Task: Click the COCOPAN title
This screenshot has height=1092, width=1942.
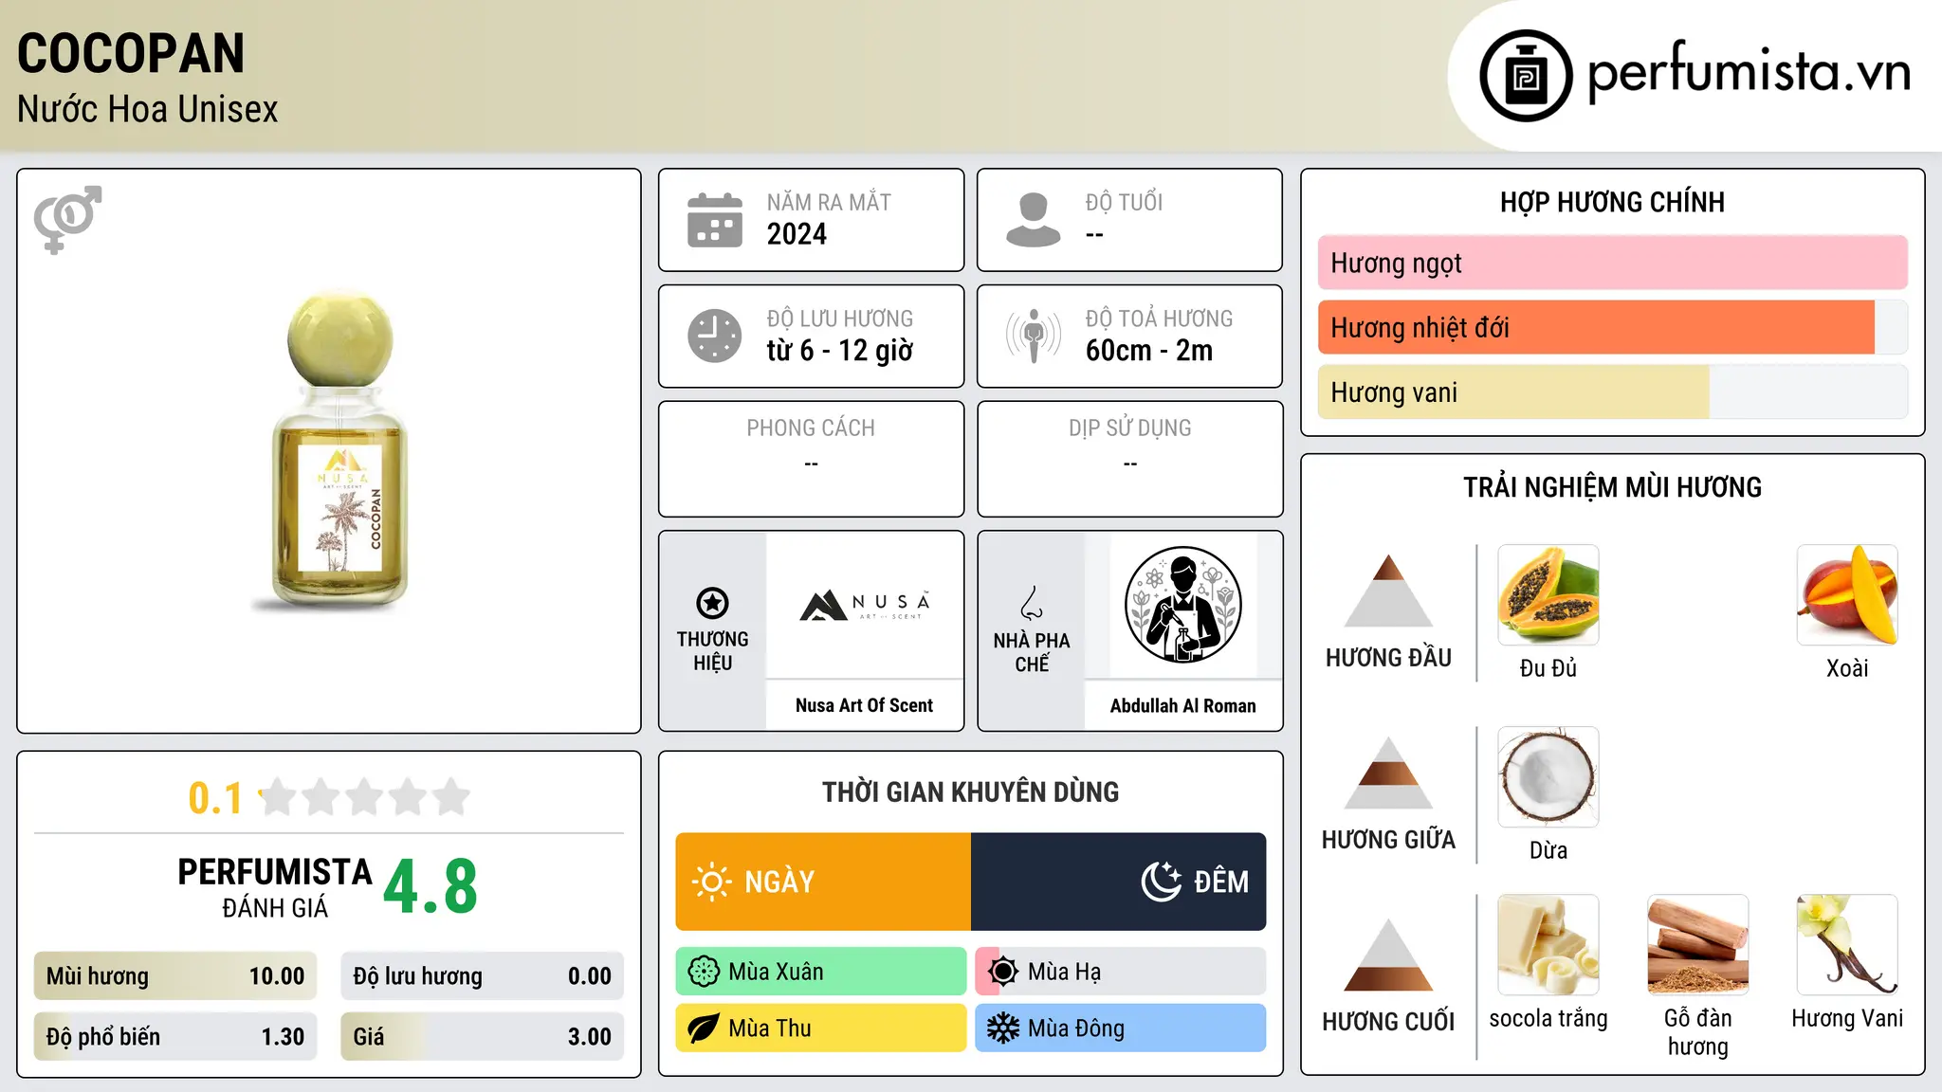Action: pyautogui.click(x=131, y=53)
